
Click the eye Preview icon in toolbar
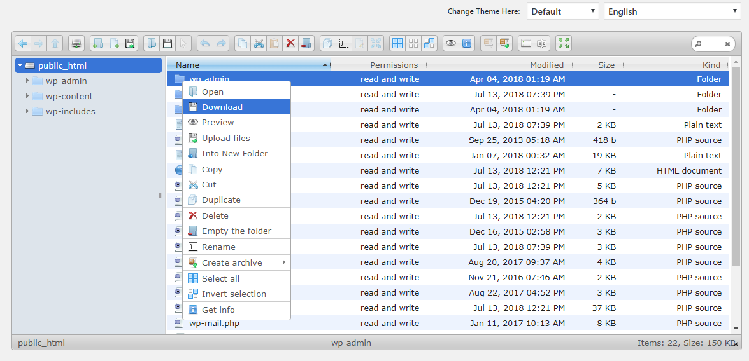coord(451,43)
